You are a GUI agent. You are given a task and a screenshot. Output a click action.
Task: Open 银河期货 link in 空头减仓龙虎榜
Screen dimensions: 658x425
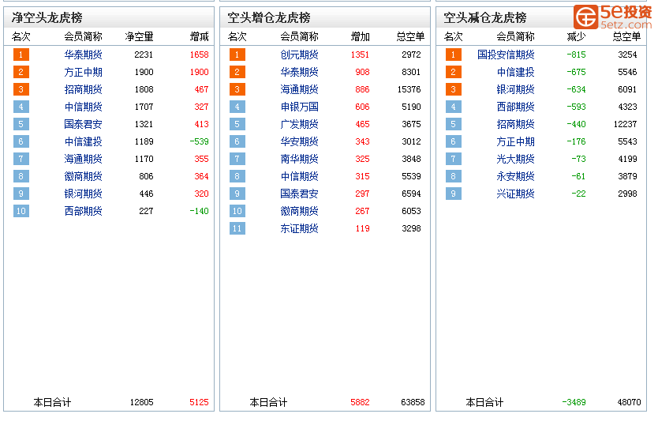click(515, 89)
